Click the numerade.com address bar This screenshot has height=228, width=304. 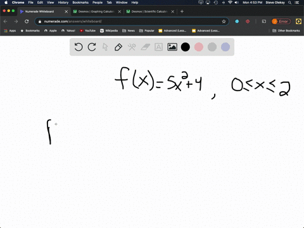pyautogui.click(x=132, y=22)
